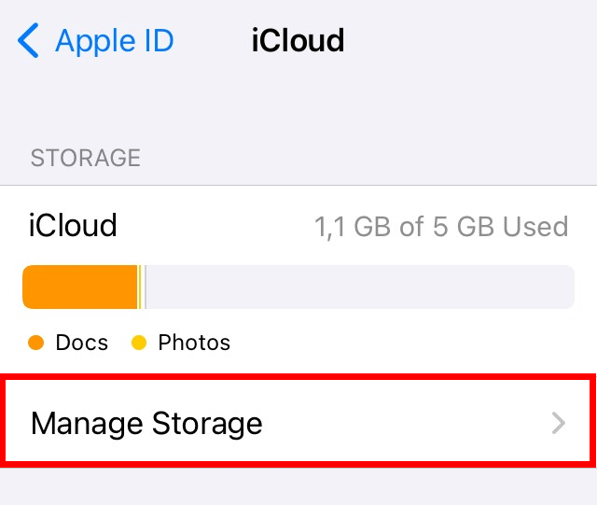This screenshot has width=597, height=505.
Task: Click the word 'Storage' in Manage Storage
Action: pyautogui.click(x=207, y=424)
